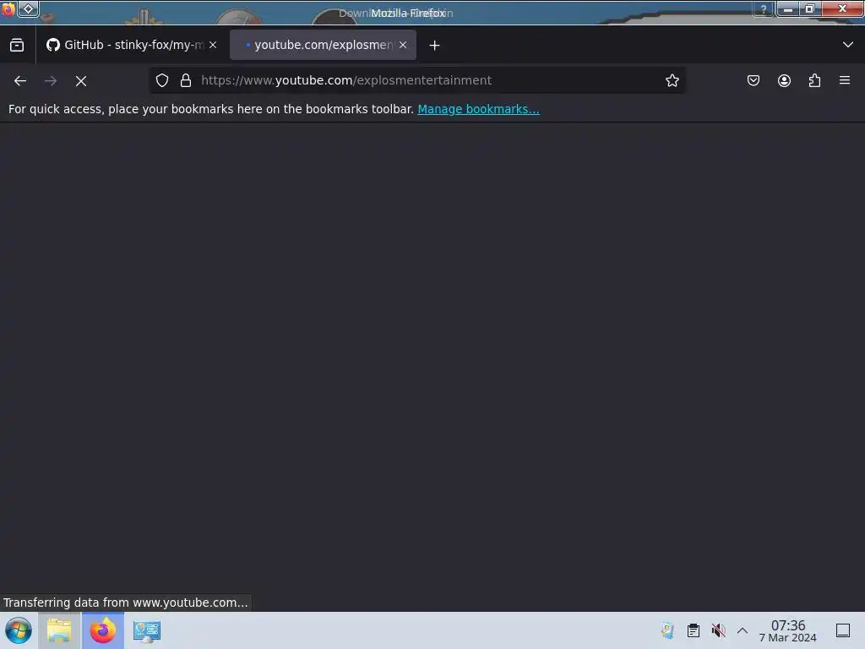
Task: Open the clipboard tray icon
Action: pyautogui.click(x=694, y=630)
